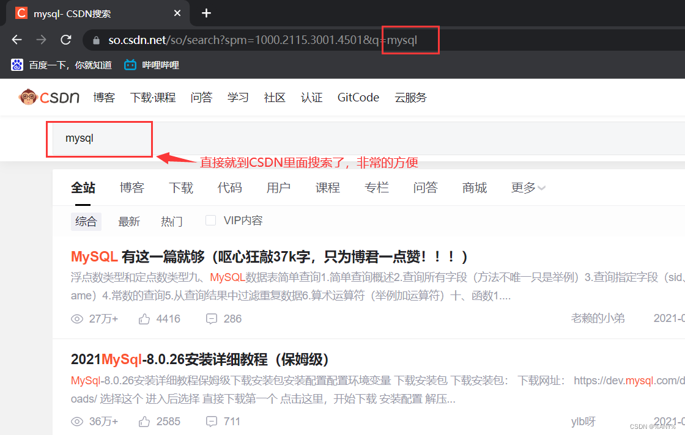
Task: Open author 老赖的小弟 profile
Action: [598, 318]
